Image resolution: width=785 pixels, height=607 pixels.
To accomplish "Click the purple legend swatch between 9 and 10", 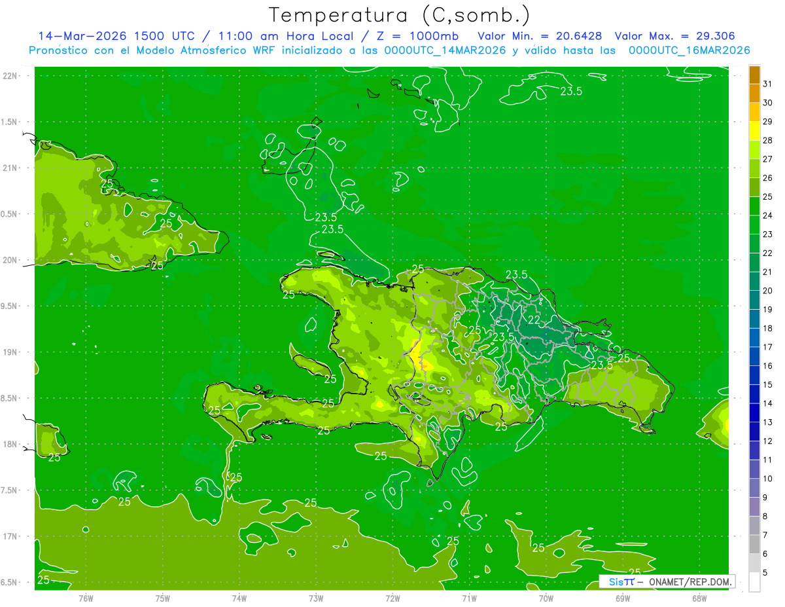I will tap(754, 488).
